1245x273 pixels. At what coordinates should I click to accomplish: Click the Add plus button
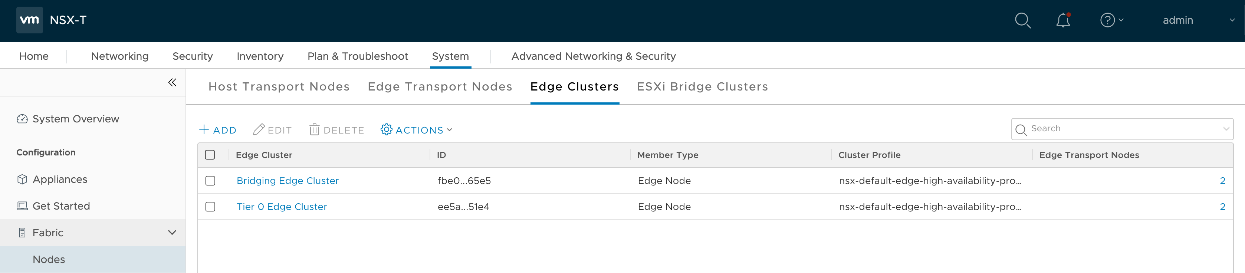(x=217, y=130)
